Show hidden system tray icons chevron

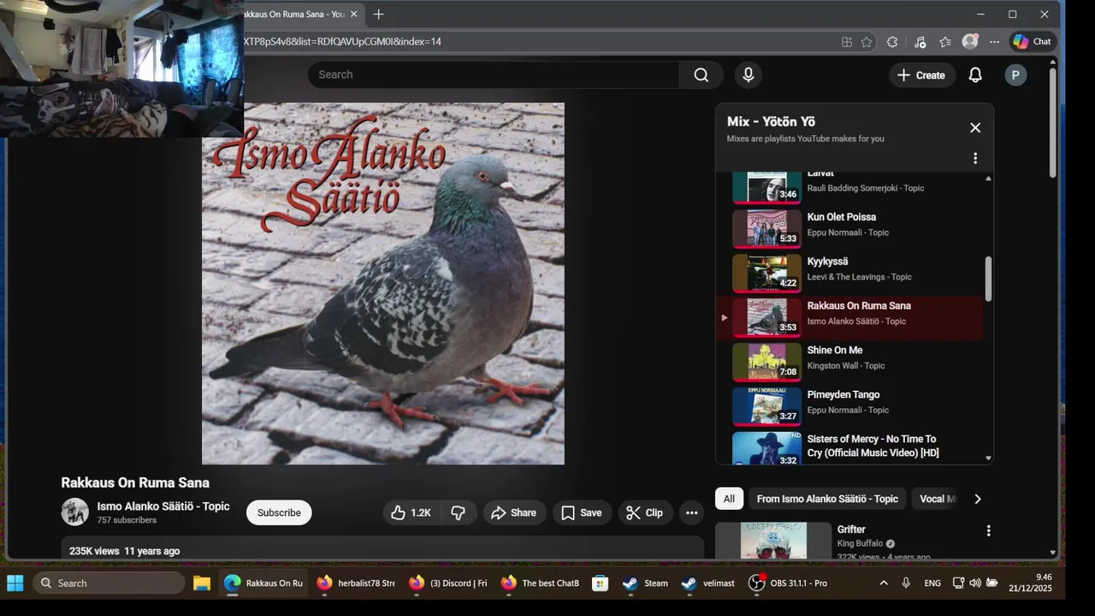[x=884, y=583]
